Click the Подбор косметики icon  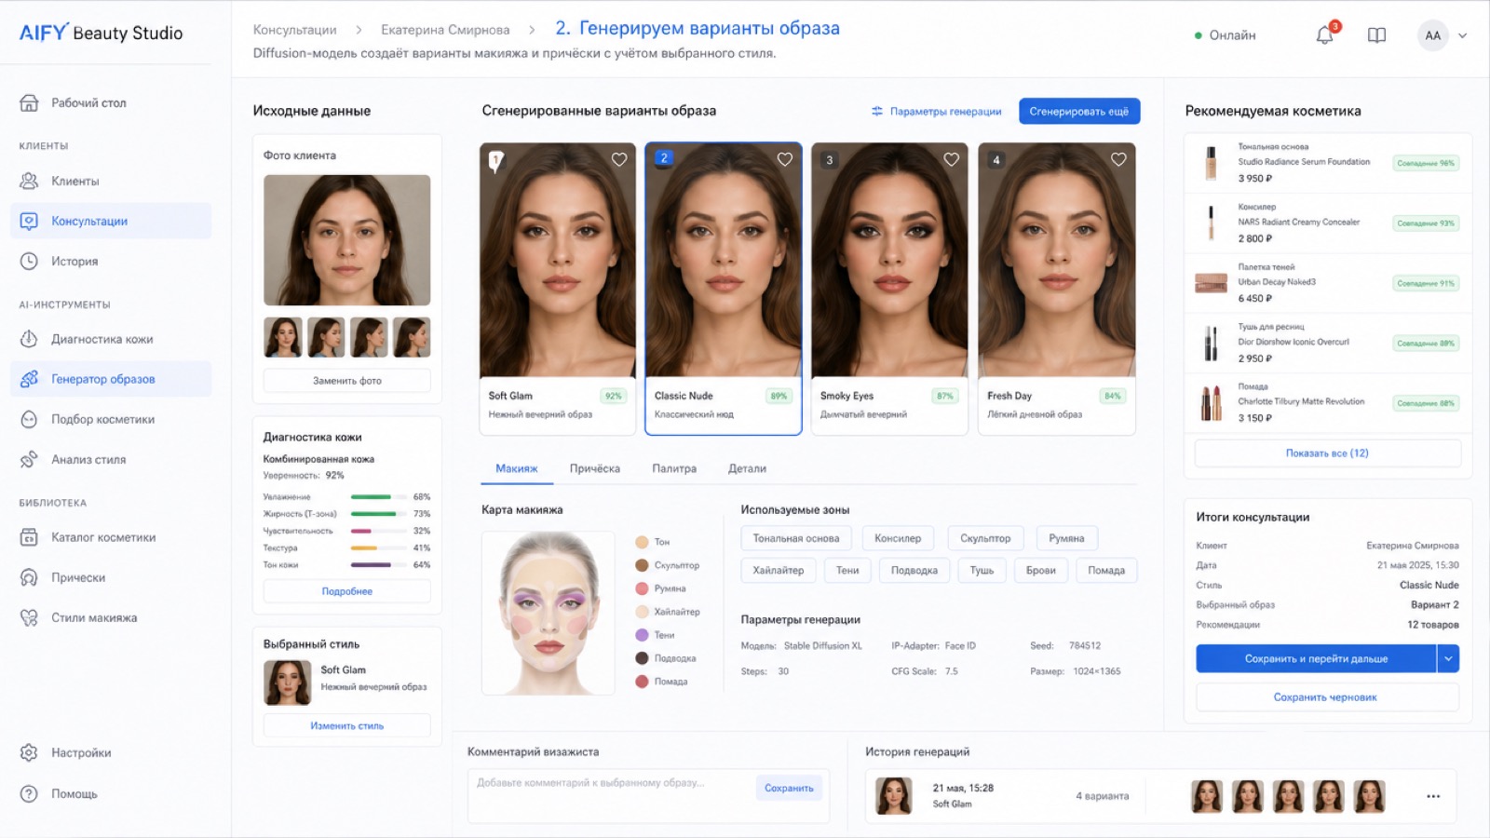click(29, 419)
